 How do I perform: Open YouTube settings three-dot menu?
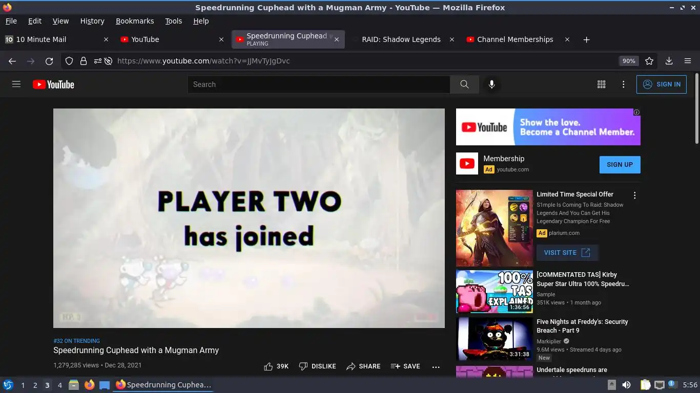point(623,84)
